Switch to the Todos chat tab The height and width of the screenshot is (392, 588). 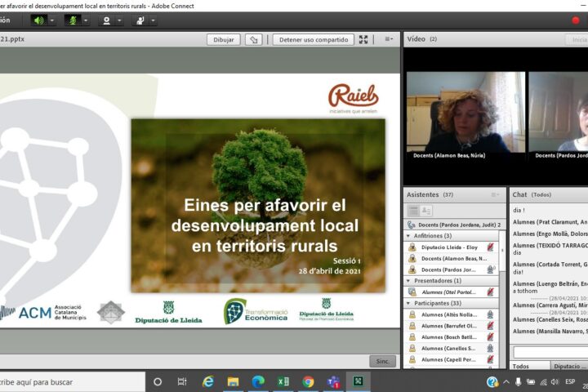pos(529,366)
